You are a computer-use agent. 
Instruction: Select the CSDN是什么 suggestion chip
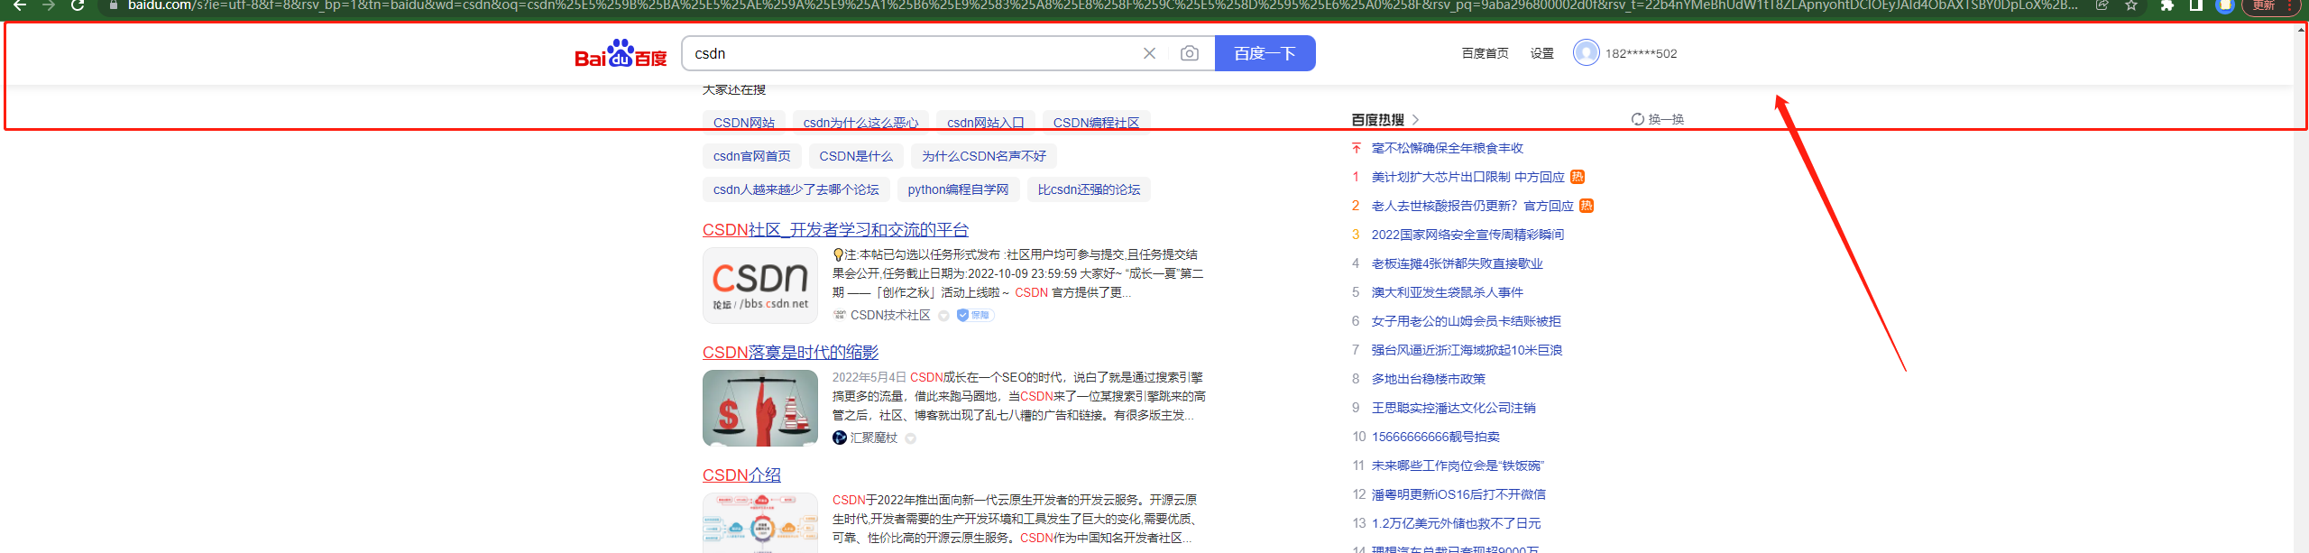click(856, 156)
